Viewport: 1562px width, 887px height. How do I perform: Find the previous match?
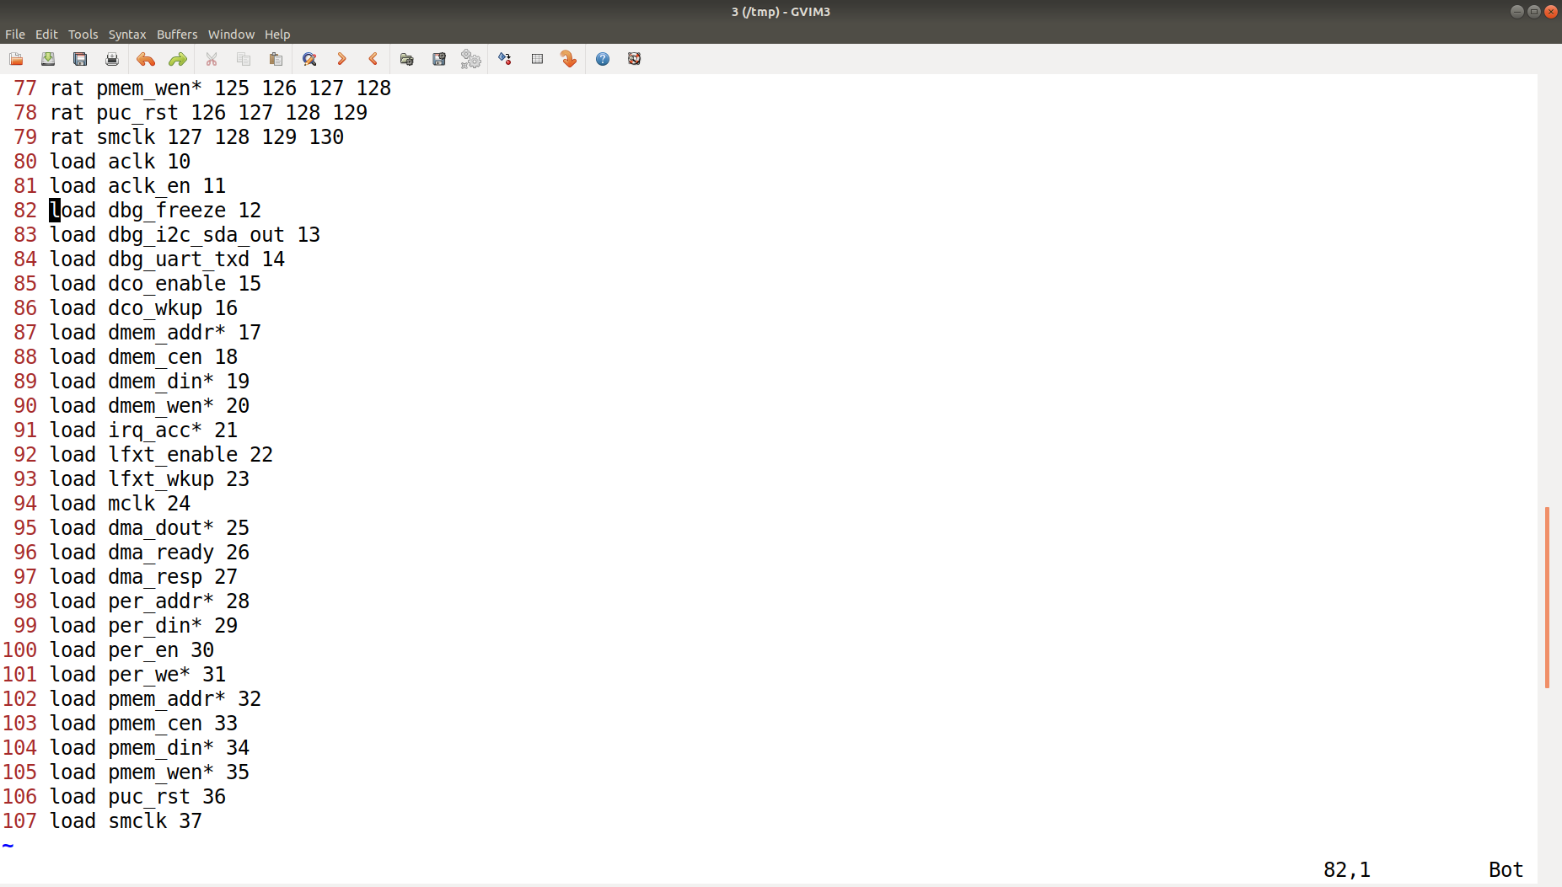373,59
